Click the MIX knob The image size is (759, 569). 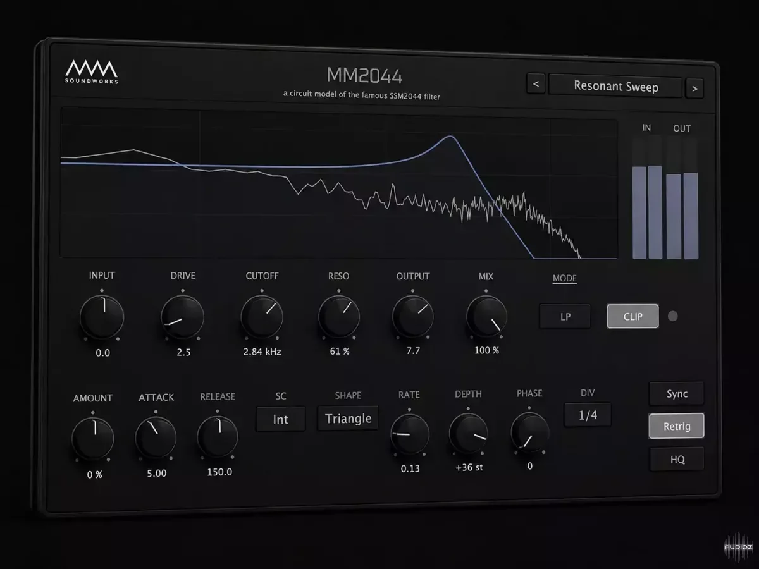(x=486, y=316)
